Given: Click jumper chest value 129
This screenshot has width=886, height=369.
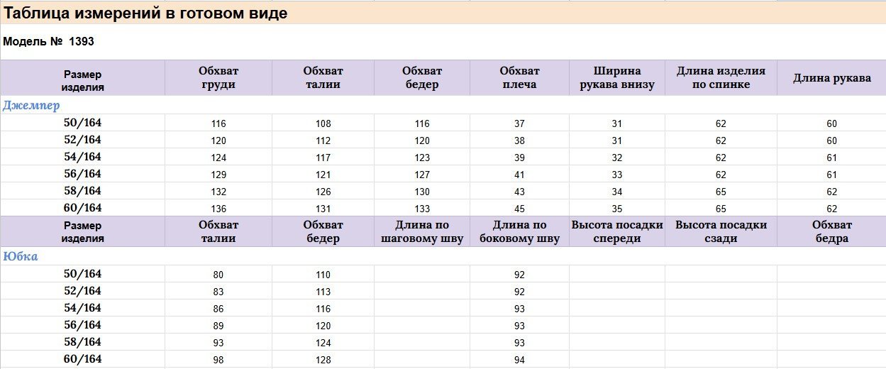Looking at the screenshot, I should pyautogui.click(x=218, y=175).
